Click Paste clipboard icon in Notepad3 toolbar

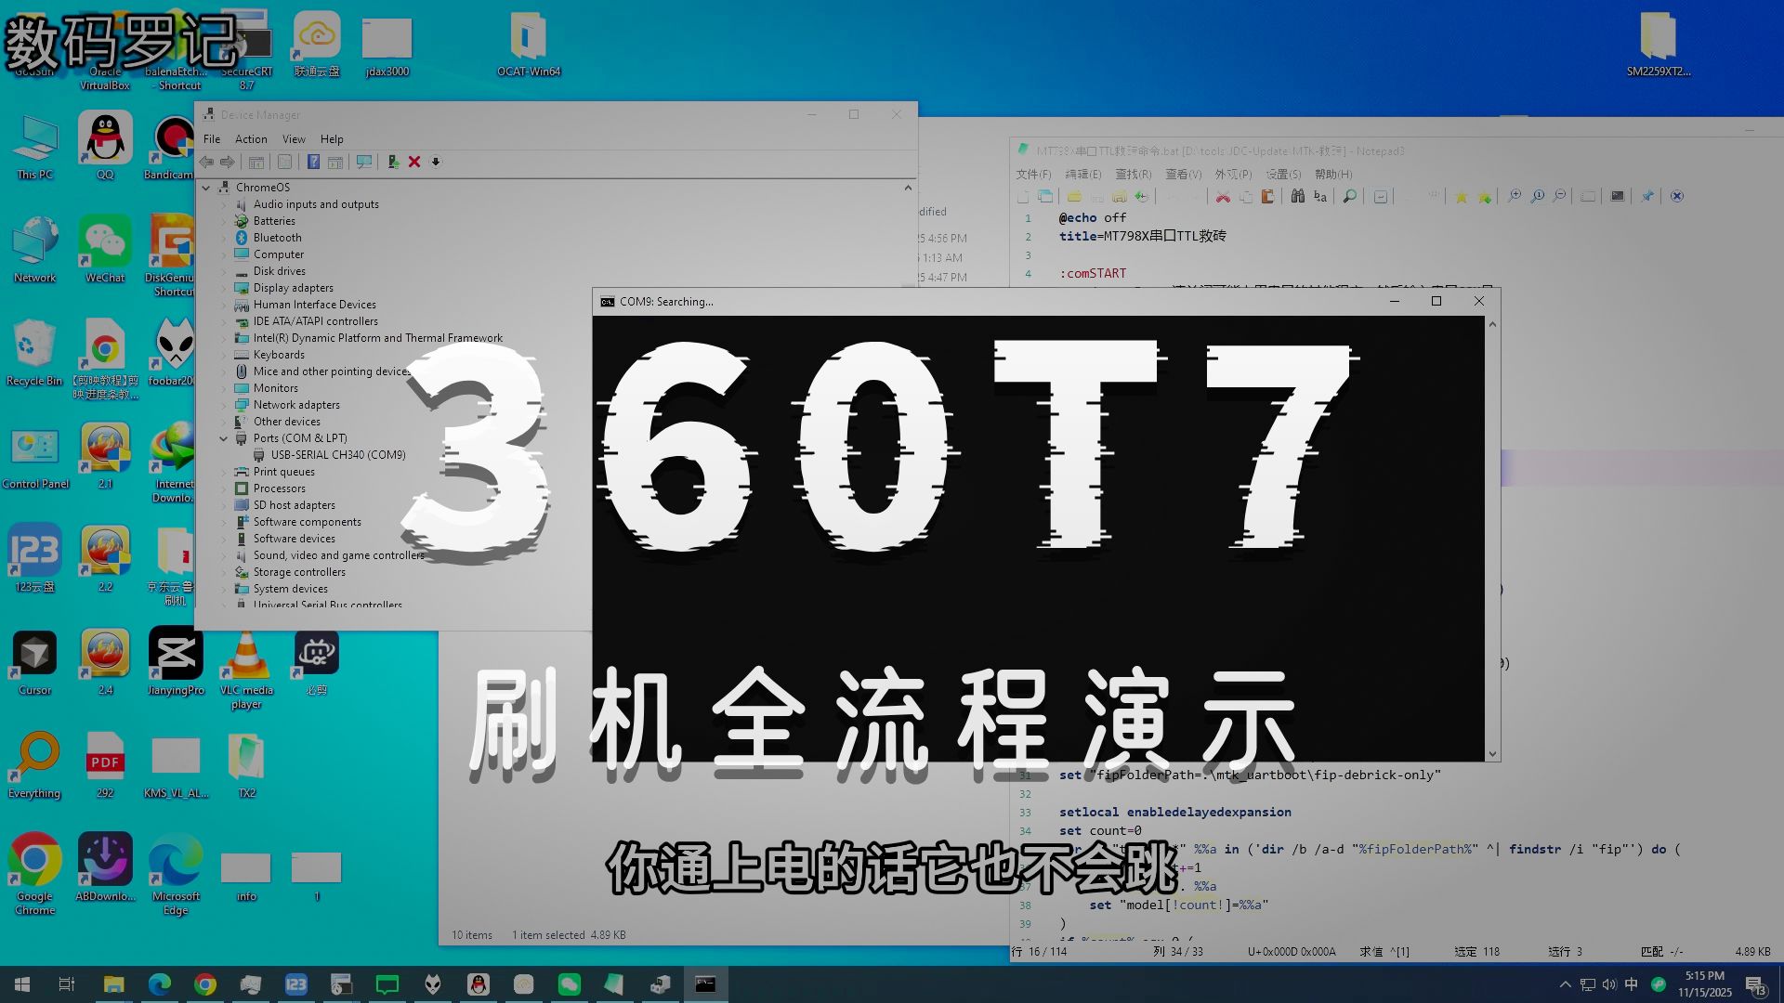[x=1267, y=196]
